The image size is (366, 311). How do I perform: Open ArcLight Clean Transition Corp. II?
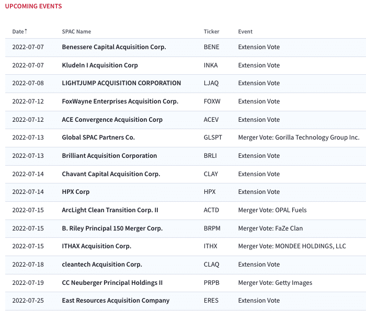[110, 210]
